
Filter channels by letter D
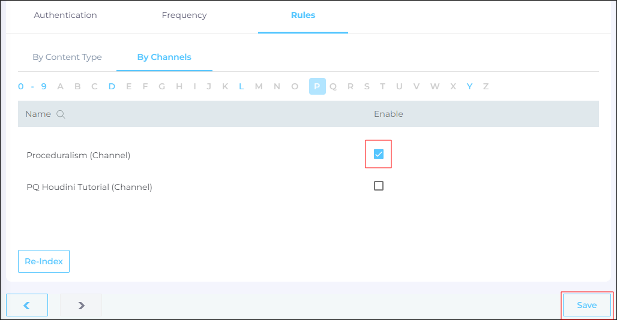tap(112, 86)
